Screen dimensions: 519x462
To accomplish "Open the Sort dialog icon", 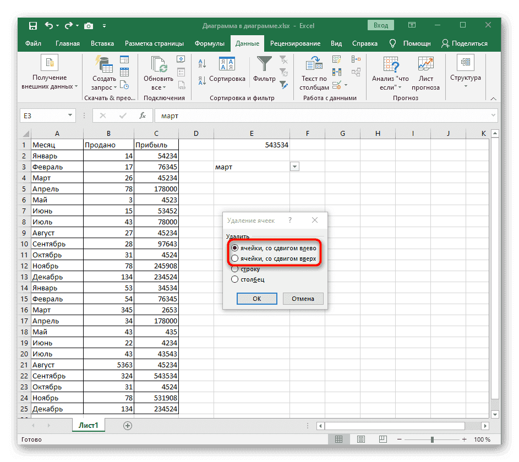I will click(227, 64).
